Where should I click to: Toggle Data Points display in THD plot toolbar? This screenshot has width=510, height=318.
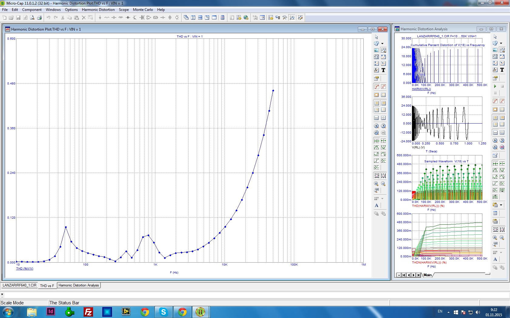pos(376,87)
